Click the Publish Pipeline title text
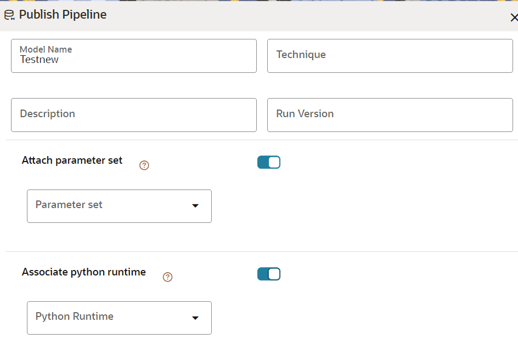This screenshot has width=518, height=362. [62, 15]
